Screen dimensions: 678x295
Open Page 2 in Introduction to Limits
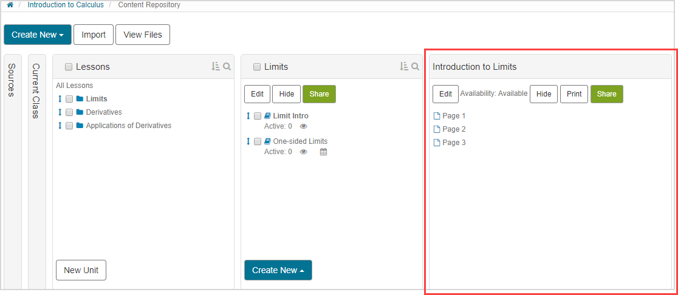click(x=453, y=129)
